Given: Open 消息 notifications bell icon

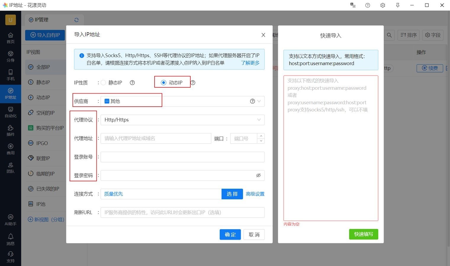Looking at the screenshot, I should tap(10, 239).
